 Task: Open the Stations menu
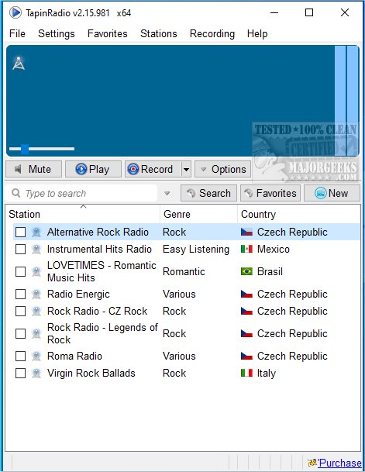[159, 33]
